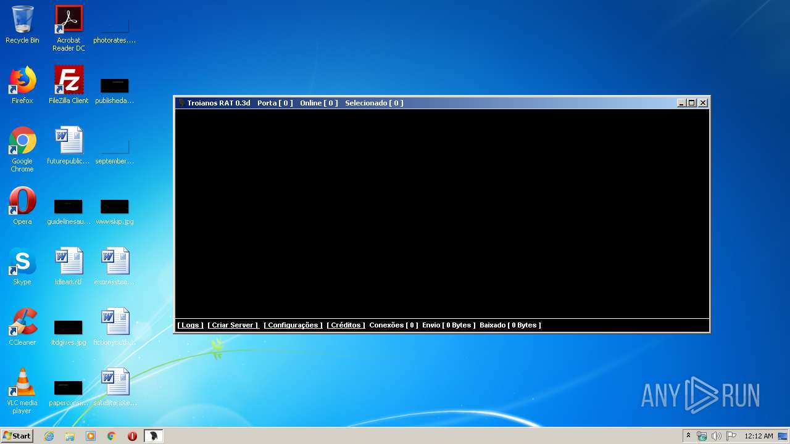Image resolution: width=790 pixels, height=444 pixels.
Task: Open Criar Server link
Action: tap(233, 325)
